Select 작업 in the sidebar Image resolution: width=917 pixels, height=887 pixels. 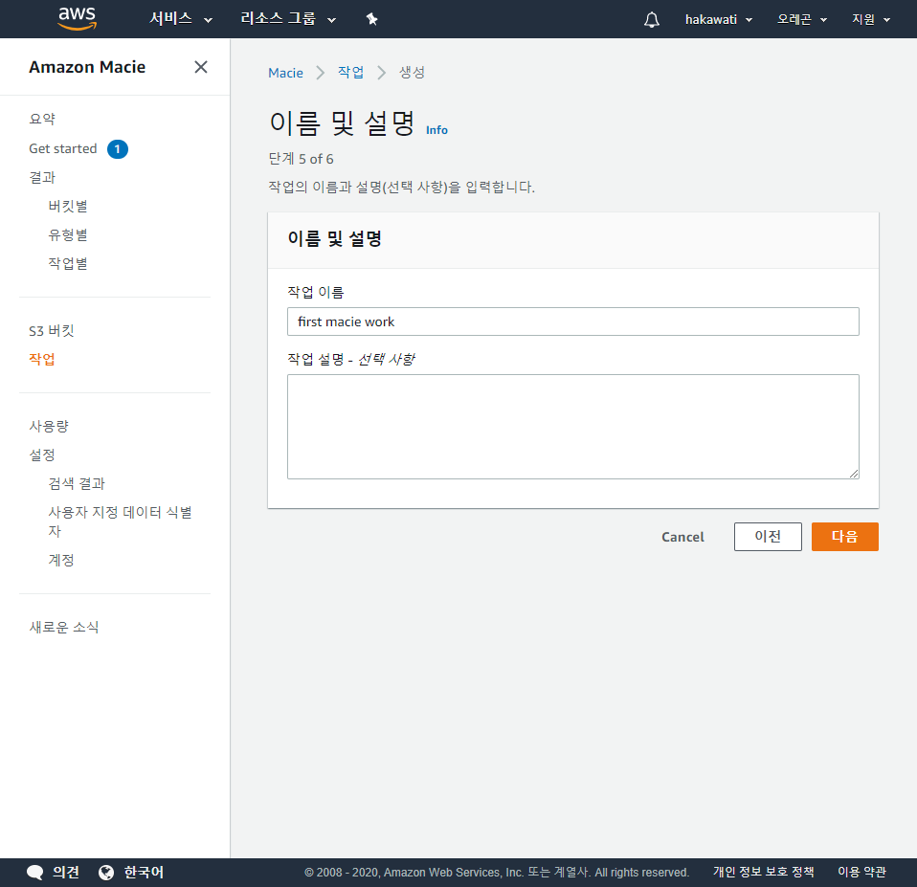pyautogui.click(x=42, y=360)
